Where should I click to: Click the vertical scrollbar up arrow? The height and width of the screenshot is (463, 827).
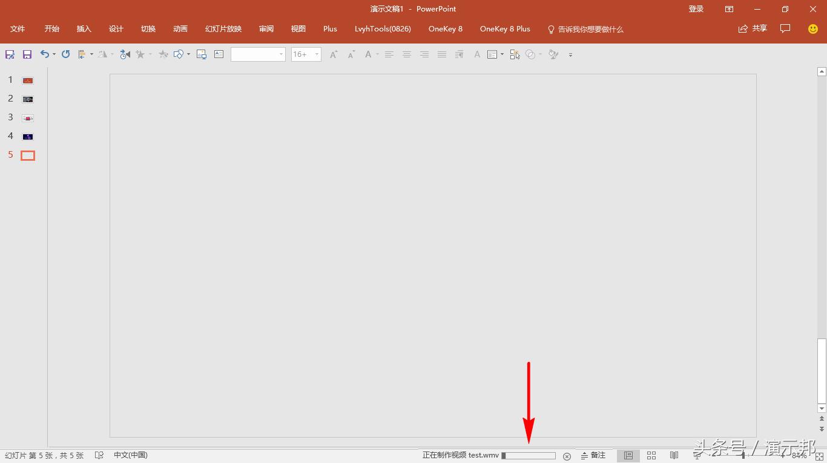point(822,72)
